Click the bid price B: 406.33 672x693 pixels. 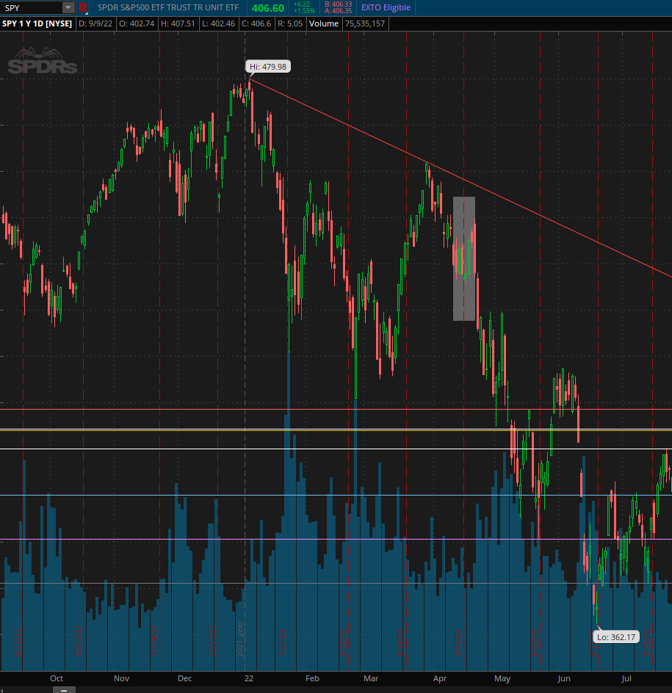(x=339, y=4)
